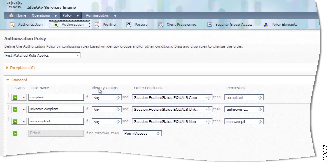Toggle status checkmark of Default rule
Screen dimensions: 329x163
pyautogui.click(x=15, y=133)
